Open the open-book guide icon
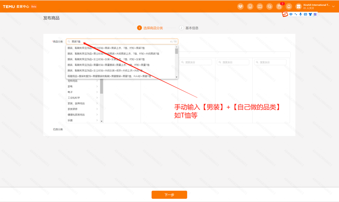Screen dimensions: 339x202 point(260,7)
